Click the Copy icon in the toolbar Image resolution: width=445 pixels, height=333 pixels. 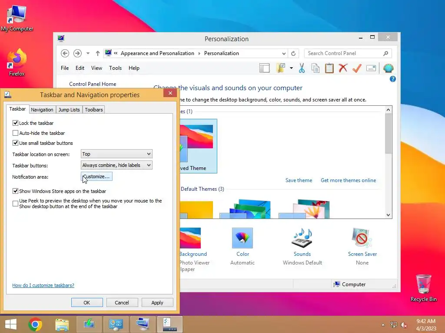(315, 68)
